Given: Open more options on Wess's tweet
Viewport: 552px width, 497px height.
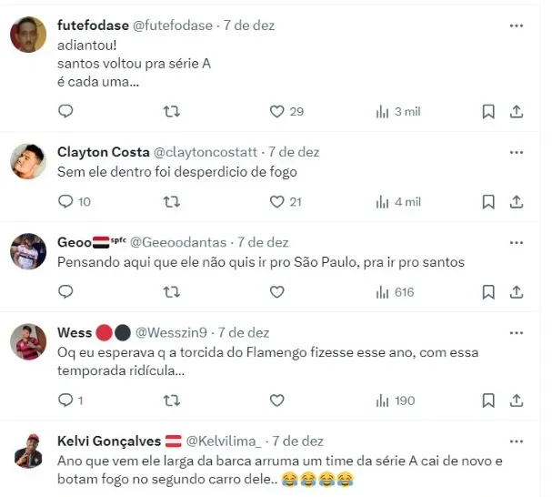Looking at the screenshot, I should (517, 333).
